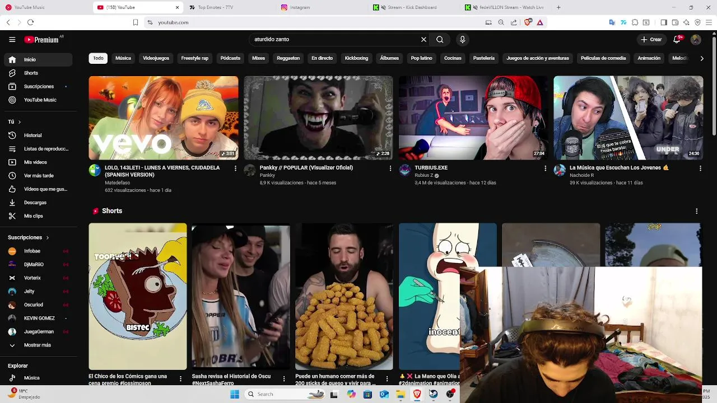Open the Windows Start menu

(x=235, y=394)
